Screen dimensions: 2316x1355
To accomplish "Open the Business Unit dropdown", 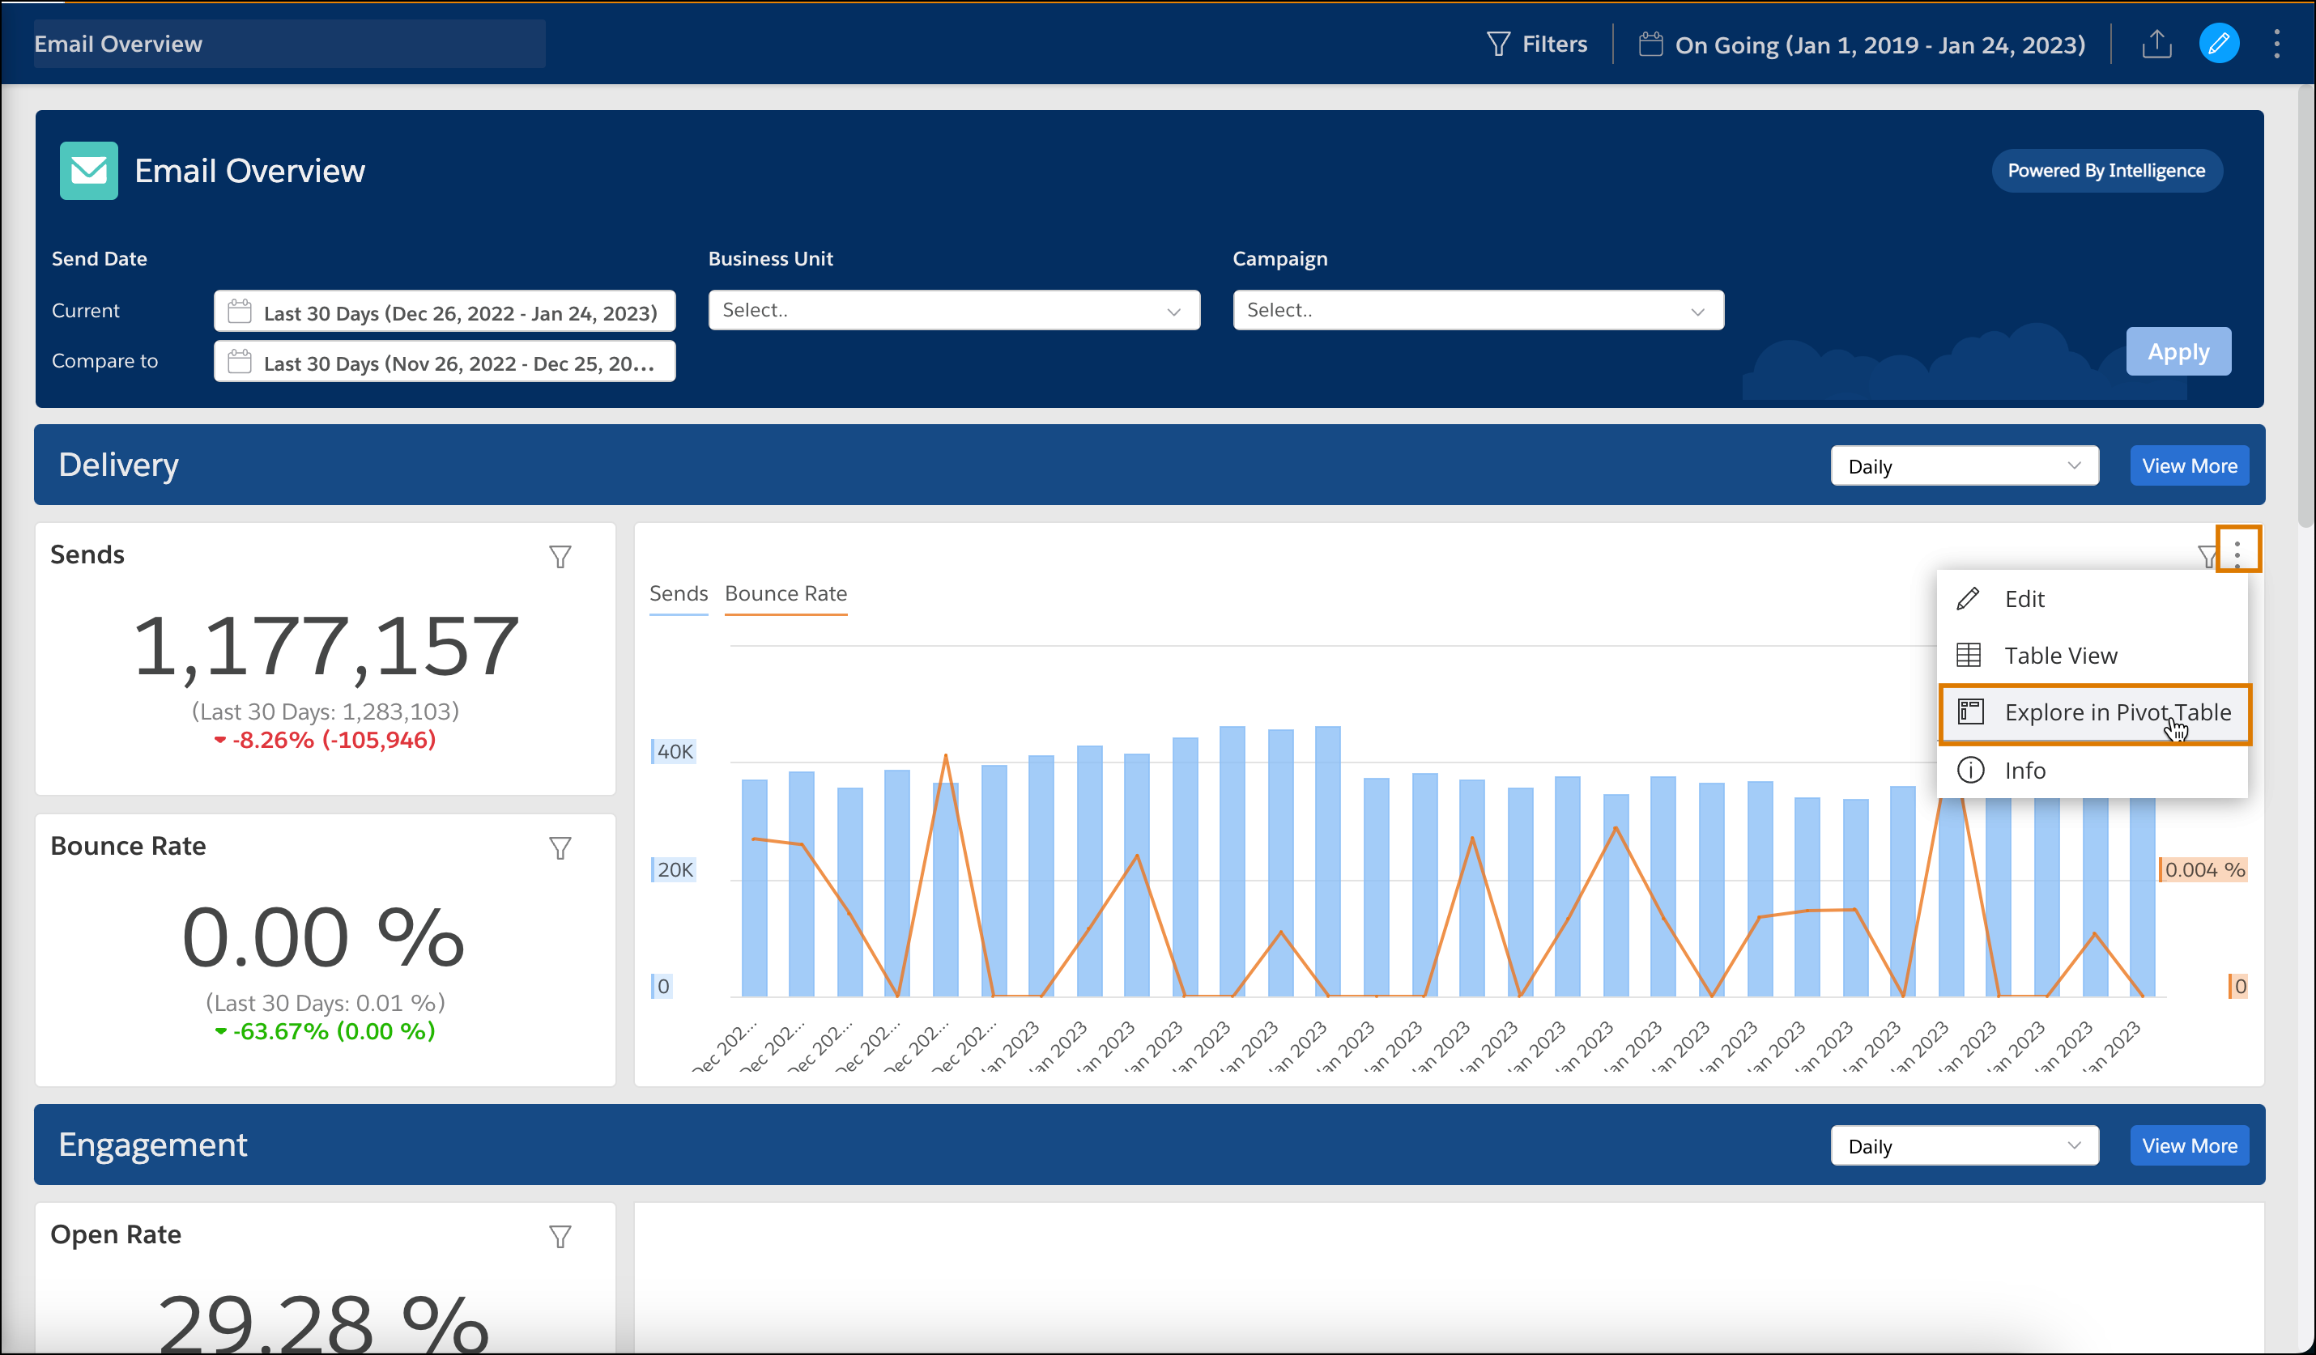I will pos(953,309).
